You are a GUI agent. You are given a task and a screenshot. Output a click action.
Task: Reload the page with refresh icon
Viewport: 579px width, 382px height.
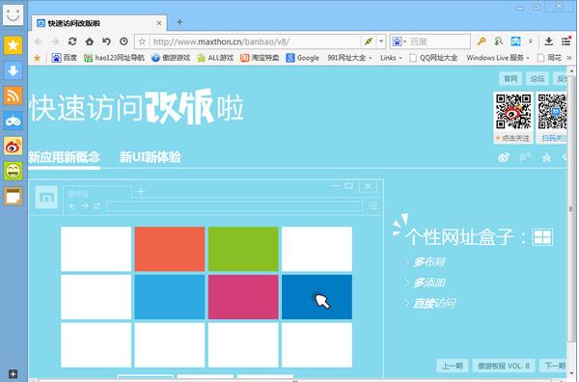tap(72, 41)
